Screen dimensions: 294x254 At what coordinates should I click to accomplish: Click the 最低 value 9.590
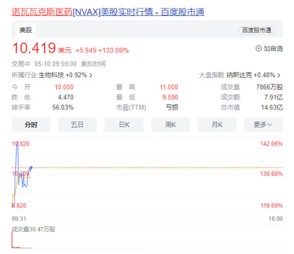click(170, 97)
